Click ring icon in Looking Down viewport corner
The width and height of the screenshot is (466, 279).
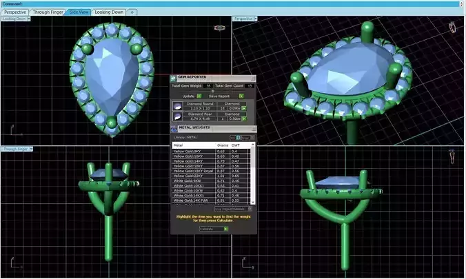[x=220, y=28]
